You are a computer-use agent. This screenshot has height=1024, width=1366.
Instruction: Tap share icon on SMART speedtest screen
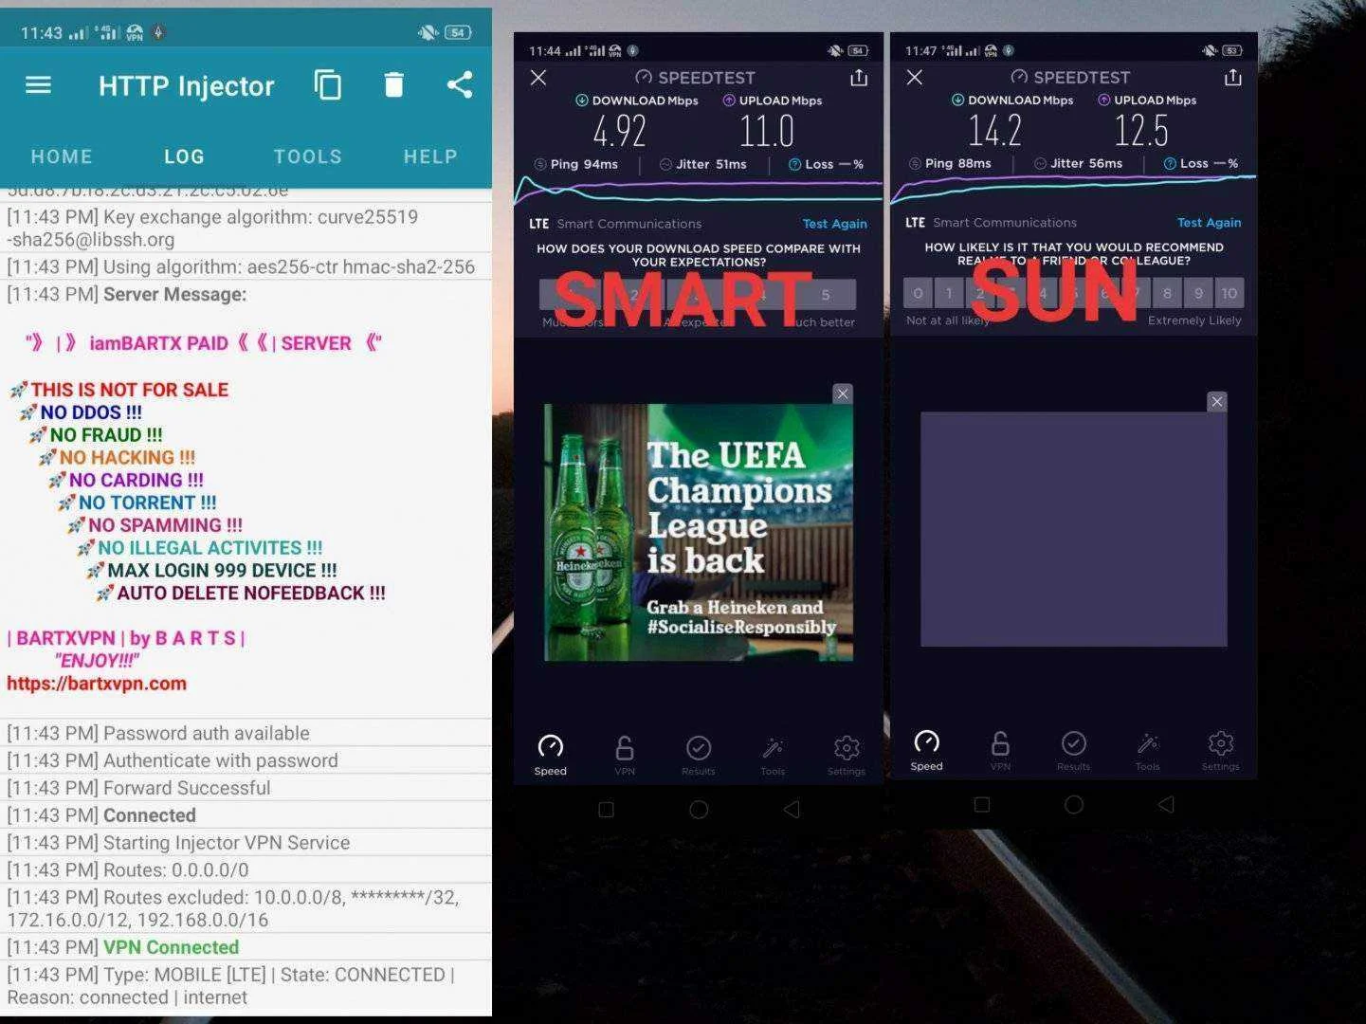click(x=859, y=78)
